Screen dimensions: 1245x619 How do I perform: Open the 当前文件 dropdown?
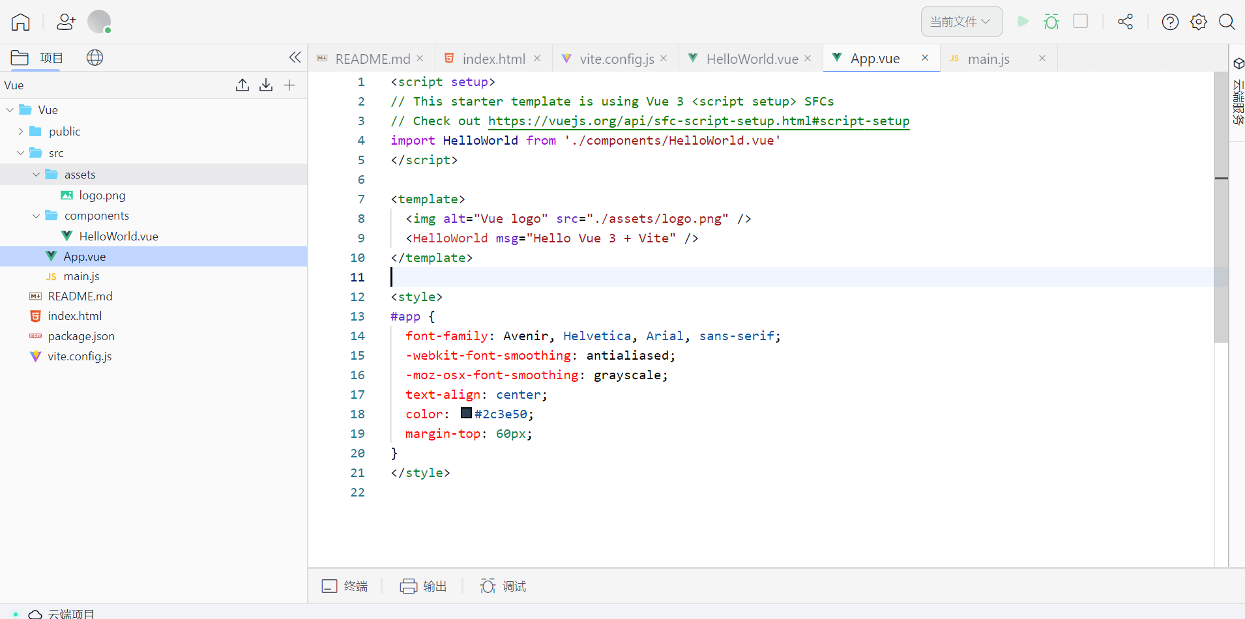coord(961,22)
